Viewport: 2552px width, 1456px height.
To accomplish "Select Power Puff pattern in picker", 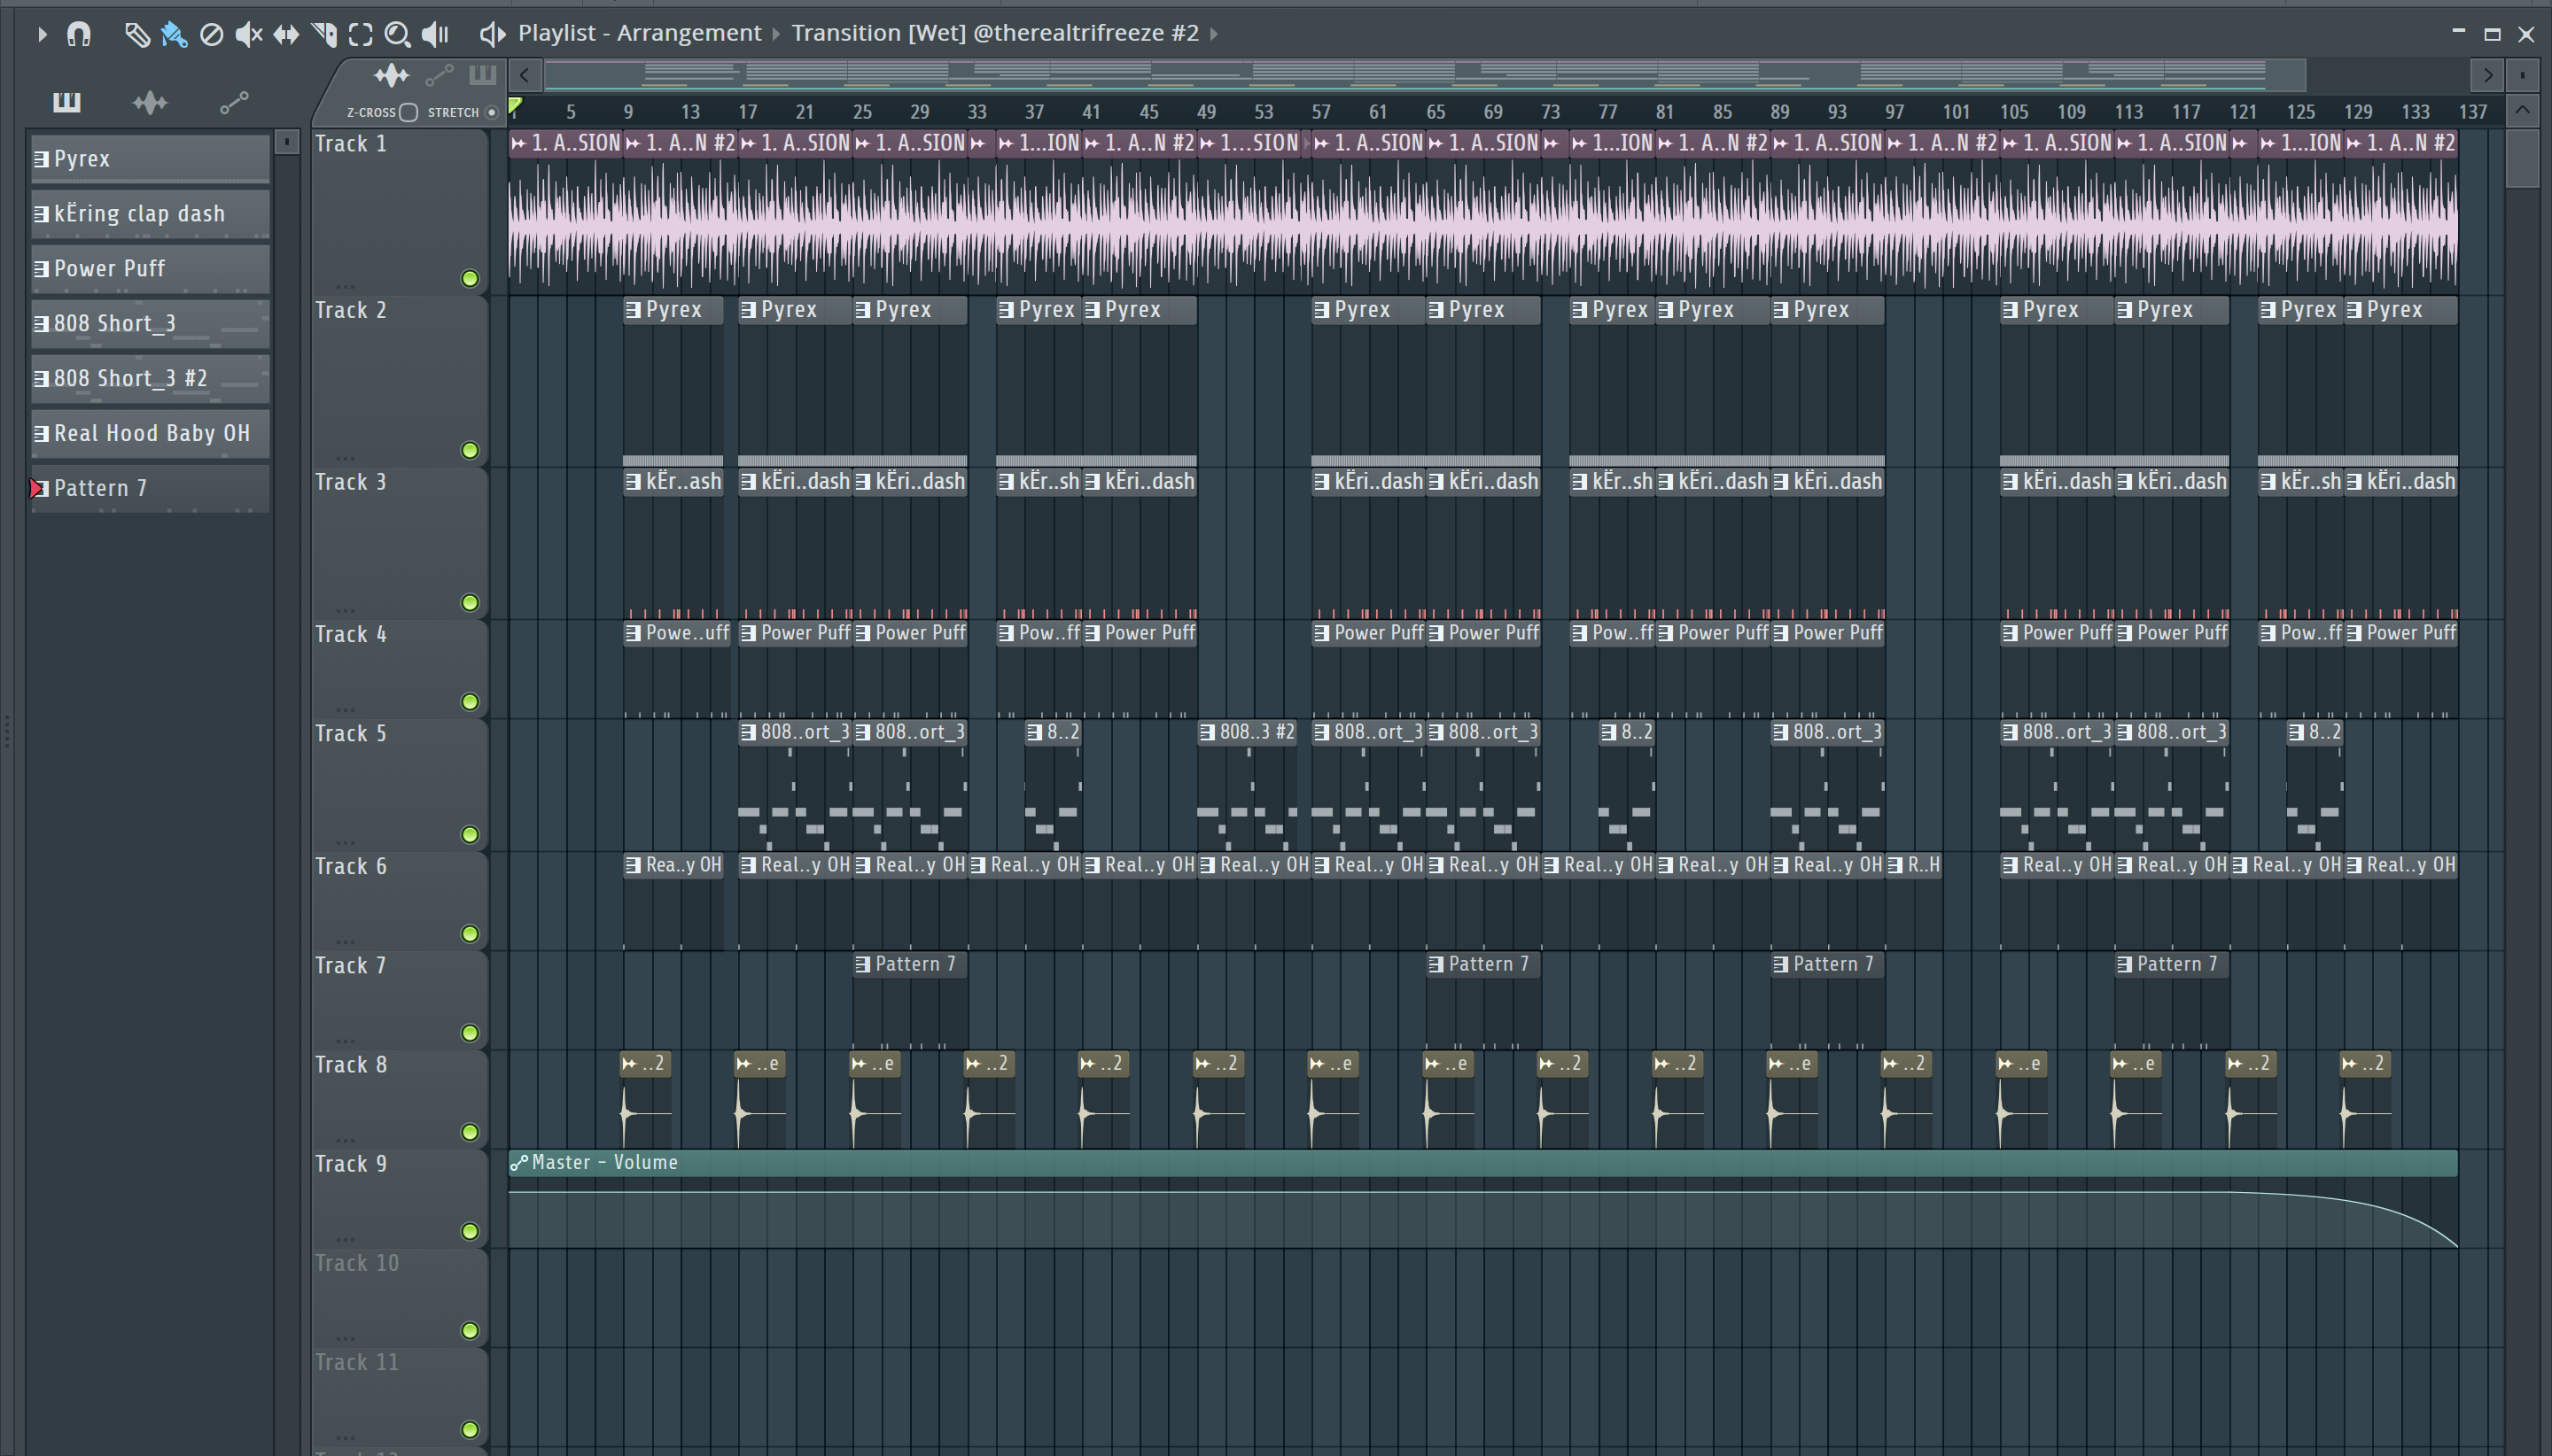I will pos(150,269).
